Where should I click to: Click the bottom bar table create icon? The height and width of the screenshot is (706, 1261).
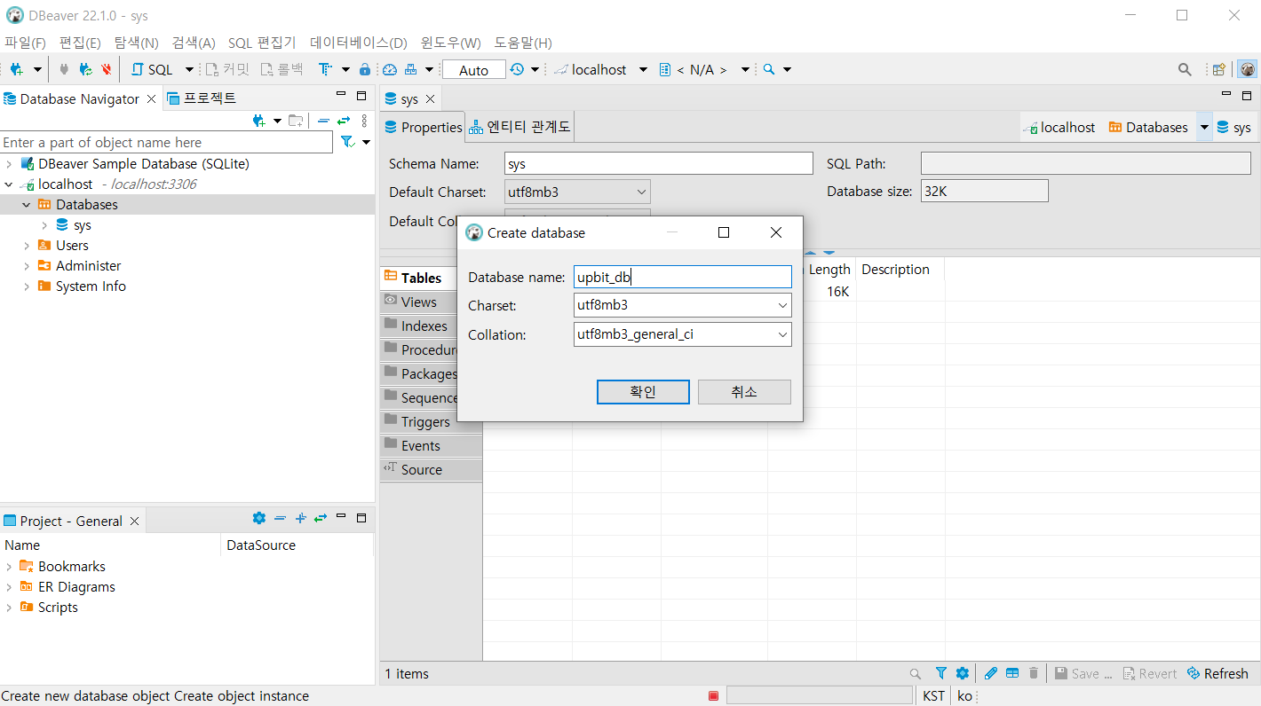point(1012,674)
